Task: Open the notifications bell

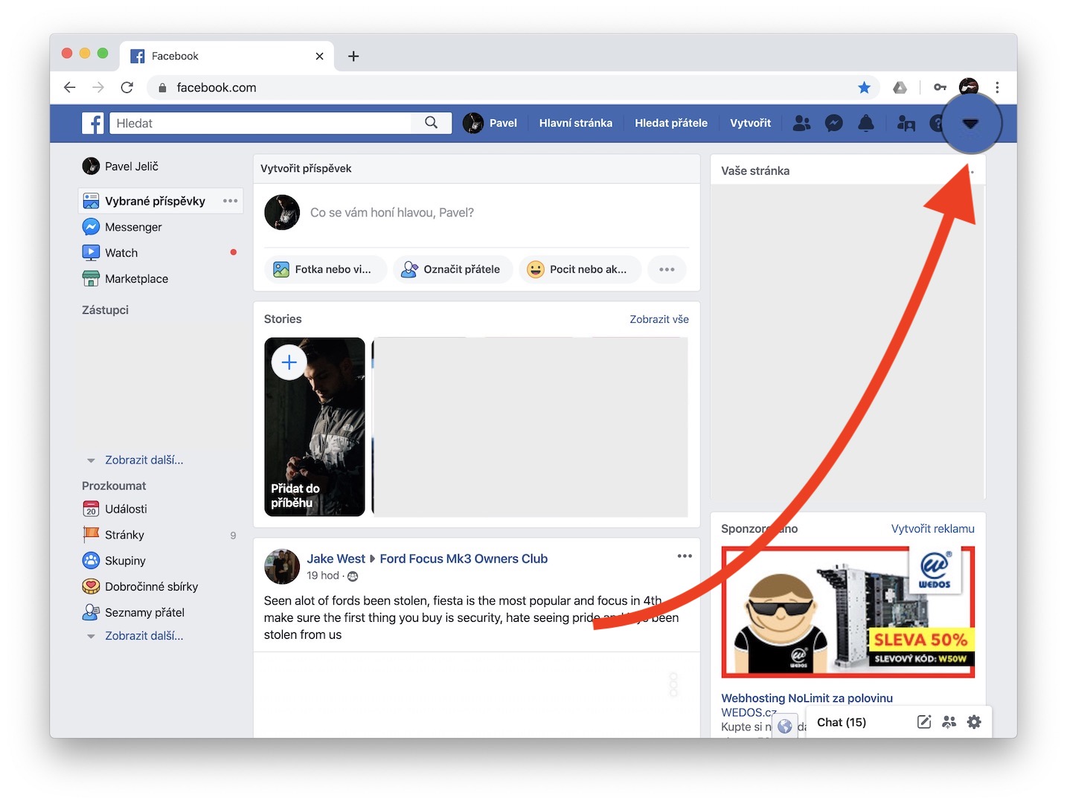Action: 866,123
